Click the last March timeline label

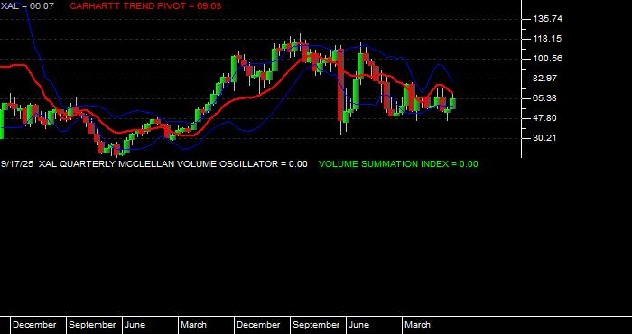pyautogui.click(x=417, y=325)
